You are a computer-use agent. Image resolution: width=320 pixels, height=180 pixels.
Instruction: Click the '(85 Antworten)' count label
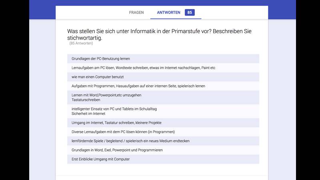(81, 43)
